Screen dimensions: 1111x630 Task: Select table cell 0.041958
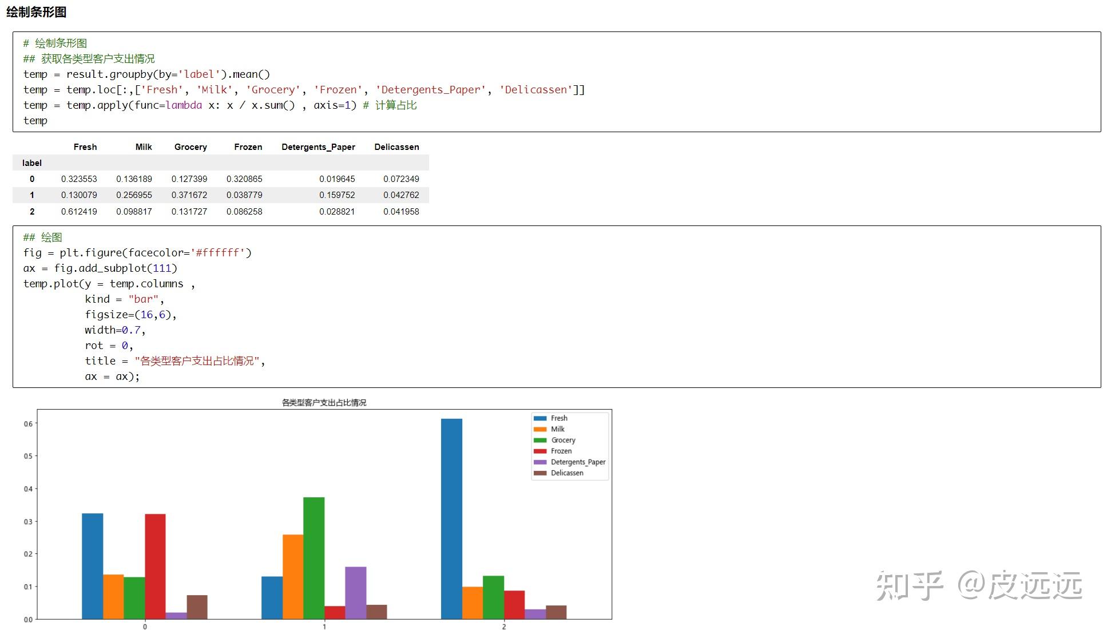pos(401,212)
